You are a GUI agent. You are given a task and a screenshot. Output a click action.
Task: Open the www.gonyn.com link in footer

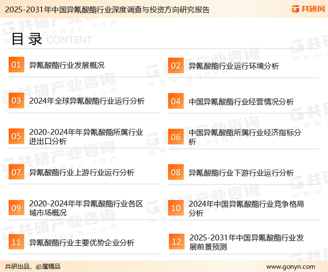291,267
